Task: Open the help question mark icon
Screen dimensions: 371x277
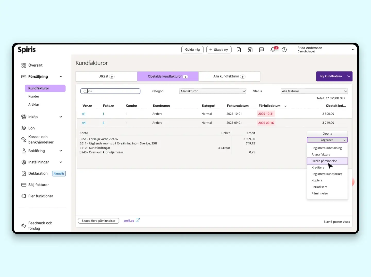Action: (284, 50)
